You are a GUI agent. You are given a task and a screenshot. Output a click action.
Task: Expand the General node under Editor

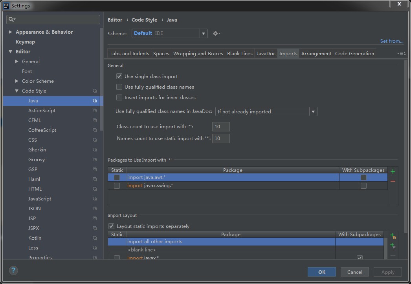coord(17,61)
